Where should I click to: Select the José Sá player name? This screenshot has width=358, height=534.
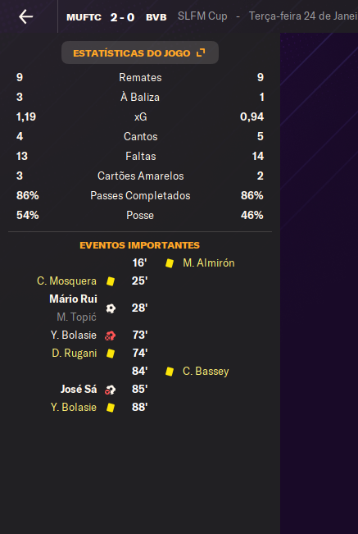(x=79, y=390)
